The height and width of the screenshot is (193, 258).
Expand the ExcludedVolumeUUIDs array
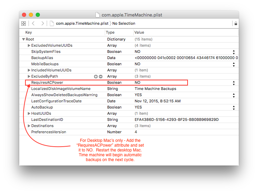[29, 45]
